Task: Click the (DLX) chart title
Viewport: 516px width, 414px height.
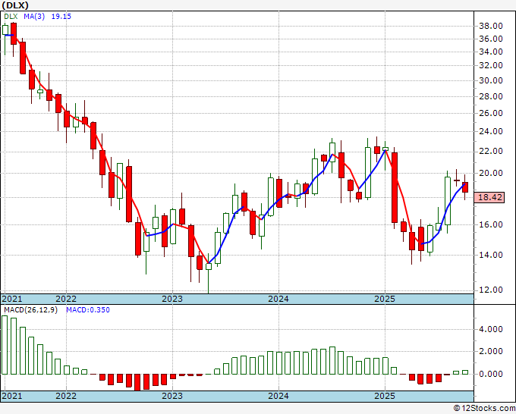Action: (15, 5)
